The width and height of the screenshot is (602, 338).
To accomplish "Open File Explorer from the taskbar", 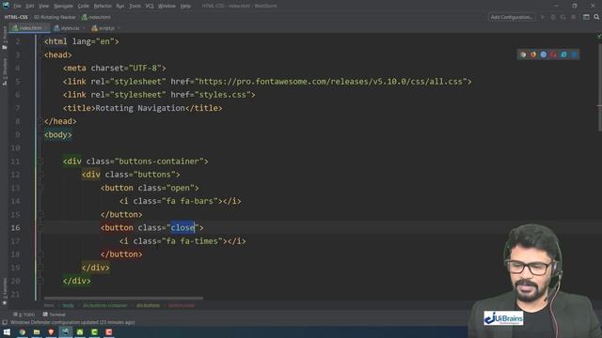I will [37, 332].
